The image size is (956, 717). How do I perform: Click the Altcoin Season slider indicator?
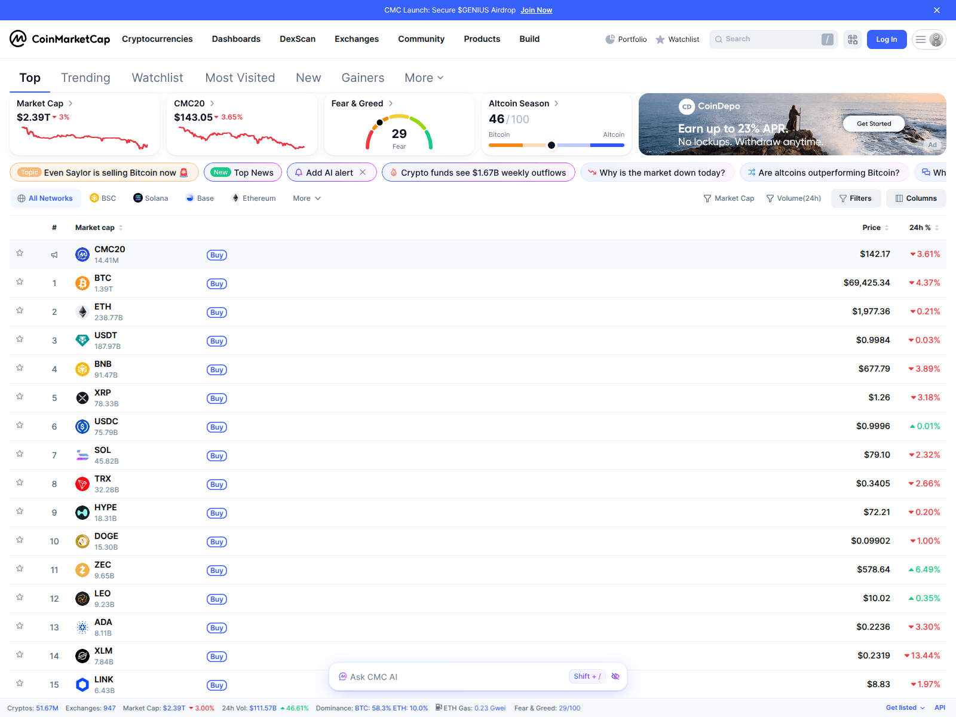(x=551, y=145)
